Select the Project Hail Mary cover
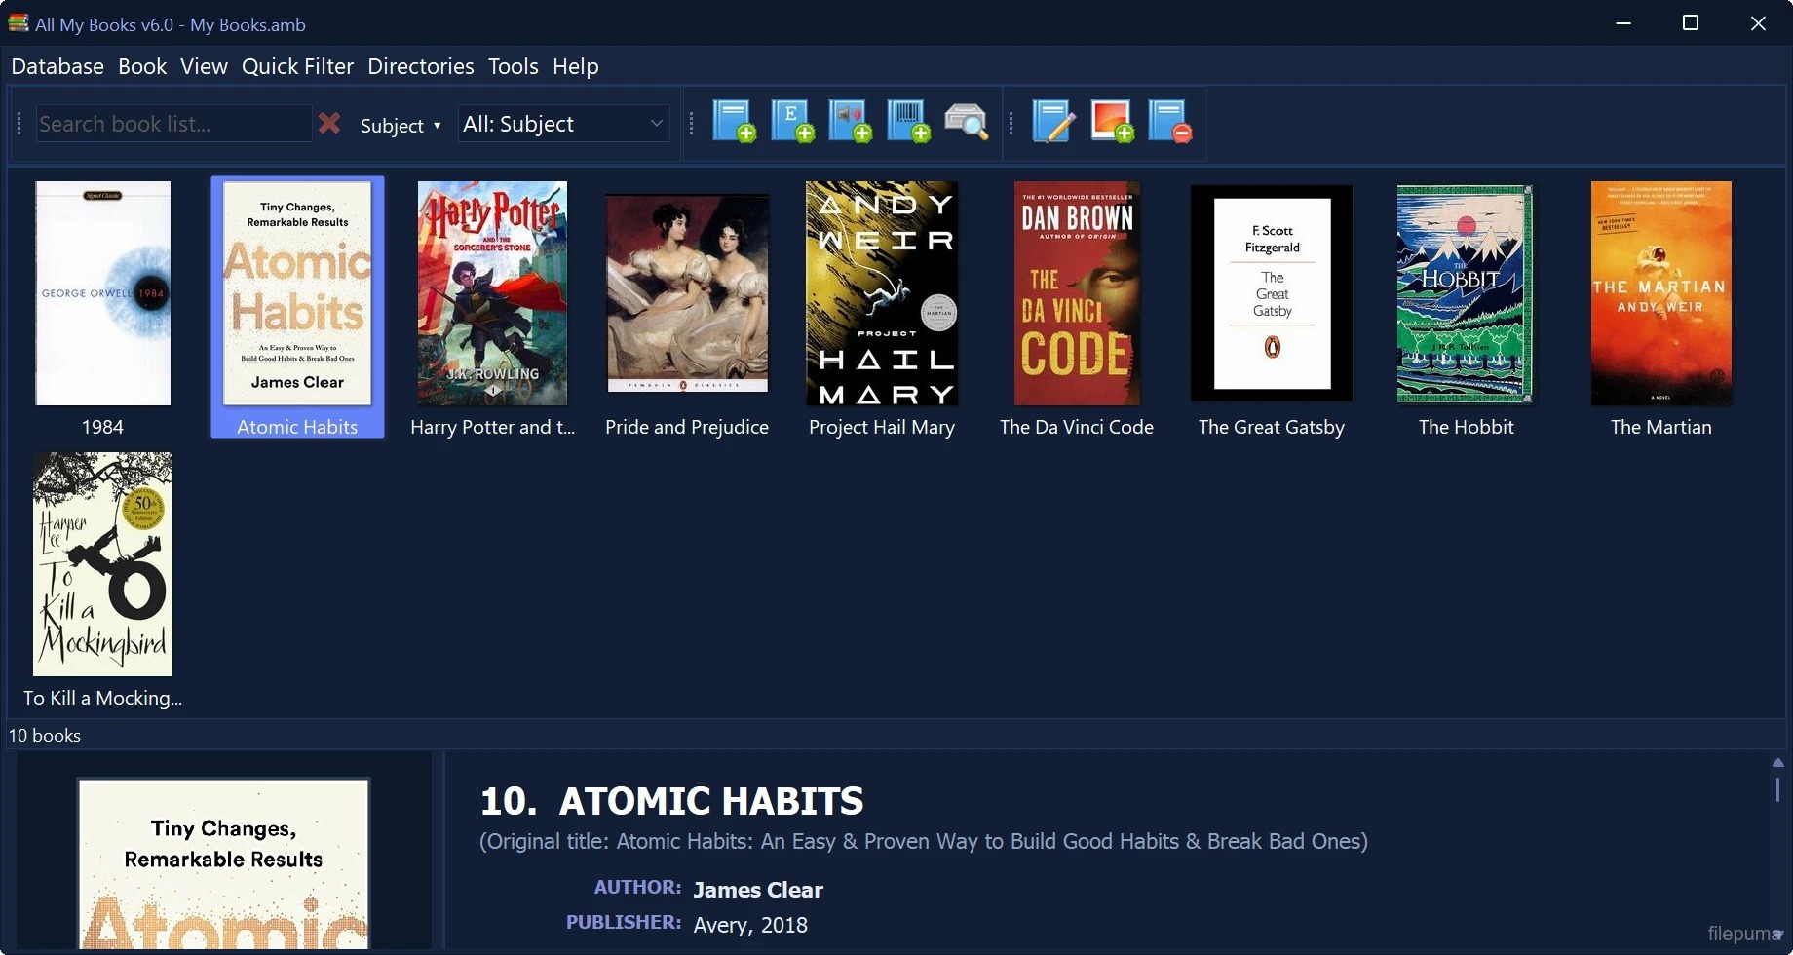This screenshot has height=955, width=1793. click(x=882, y=292)
